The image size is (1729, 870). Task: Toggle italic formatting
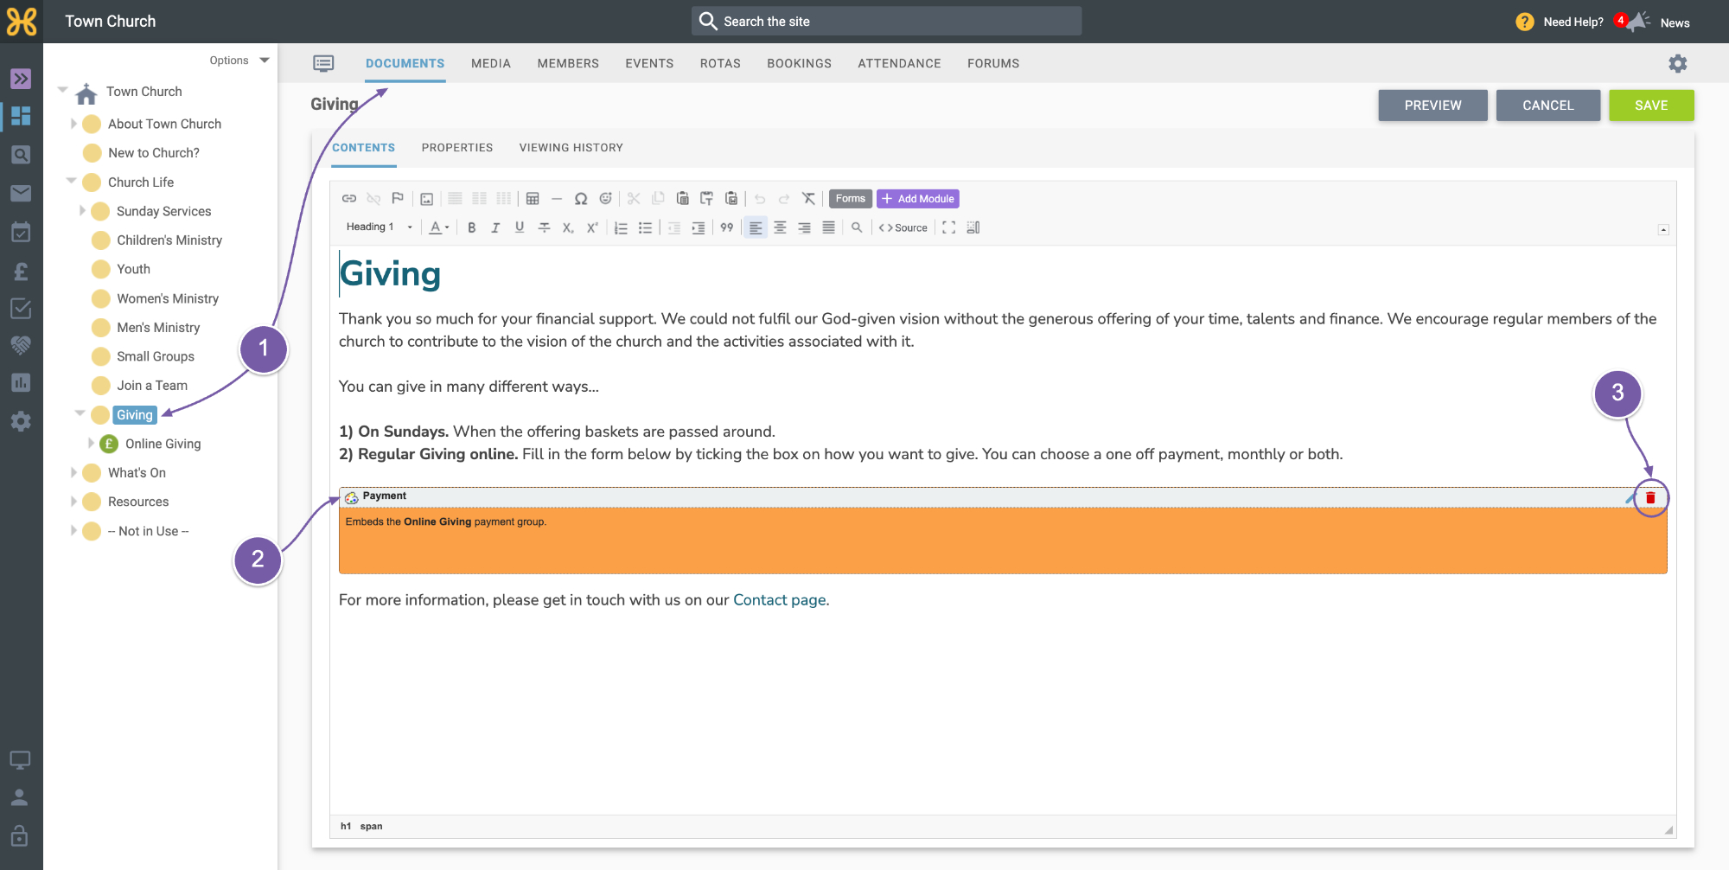[495, 227]
